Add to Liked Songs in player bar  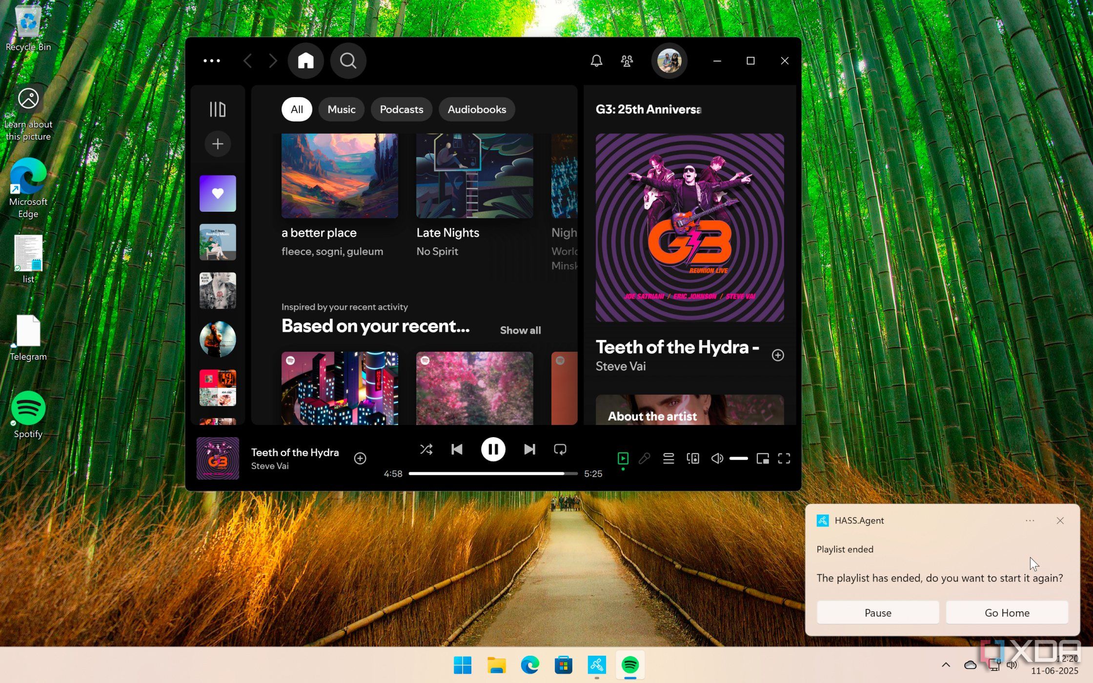point(360,458)
